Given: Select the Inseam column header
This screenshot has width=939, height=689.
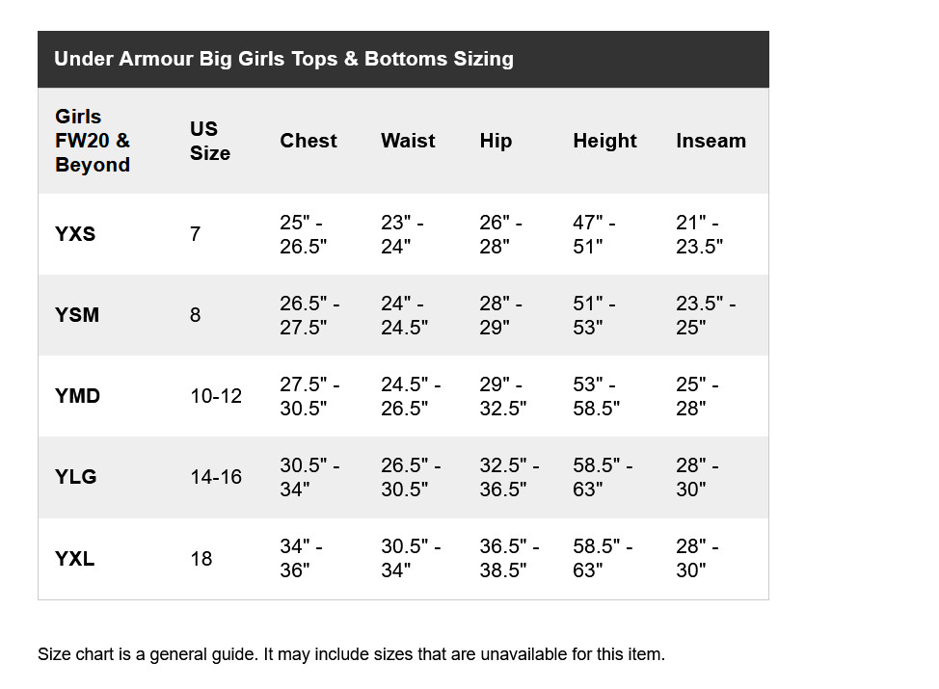Looking at the screenshot, I should [x=711, y=141].
